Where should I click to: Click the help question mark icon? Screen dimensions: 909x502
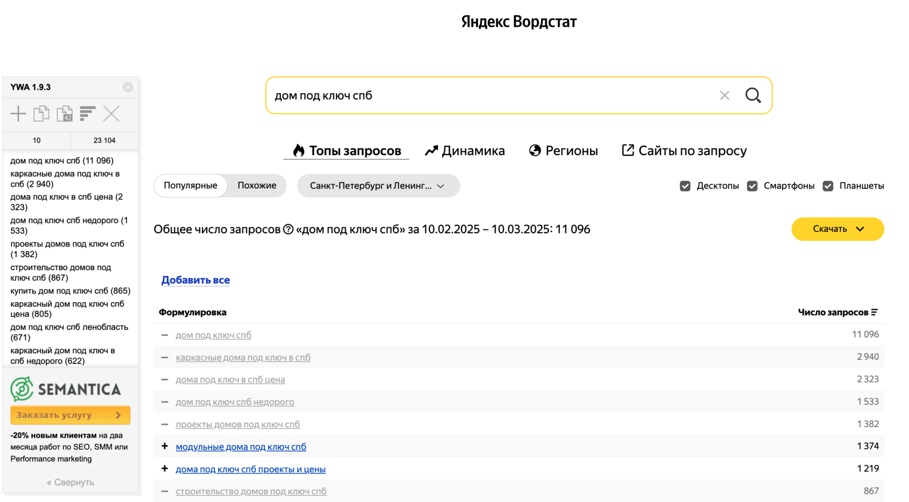pyautogui.click(x=288, y=229)
